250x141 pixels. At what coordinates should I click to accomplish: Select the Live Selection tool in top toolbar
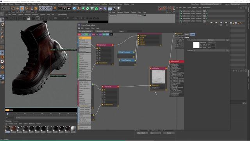13,8
